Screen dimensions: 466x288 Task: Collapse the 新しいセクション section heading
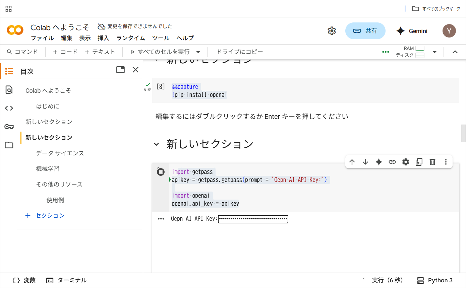pyautogui.click(x=156, y=144)
